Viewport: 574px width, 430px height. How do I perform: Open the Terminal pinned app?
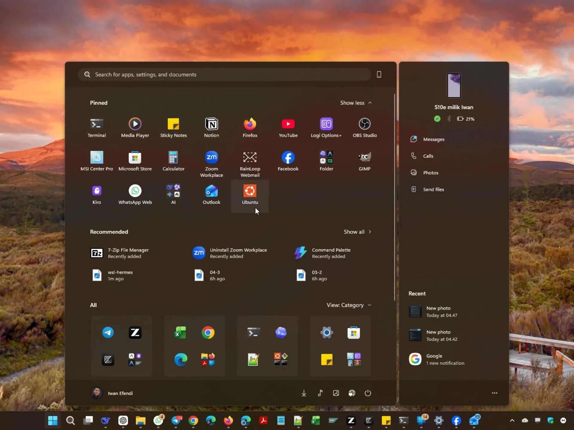(97, 128)
